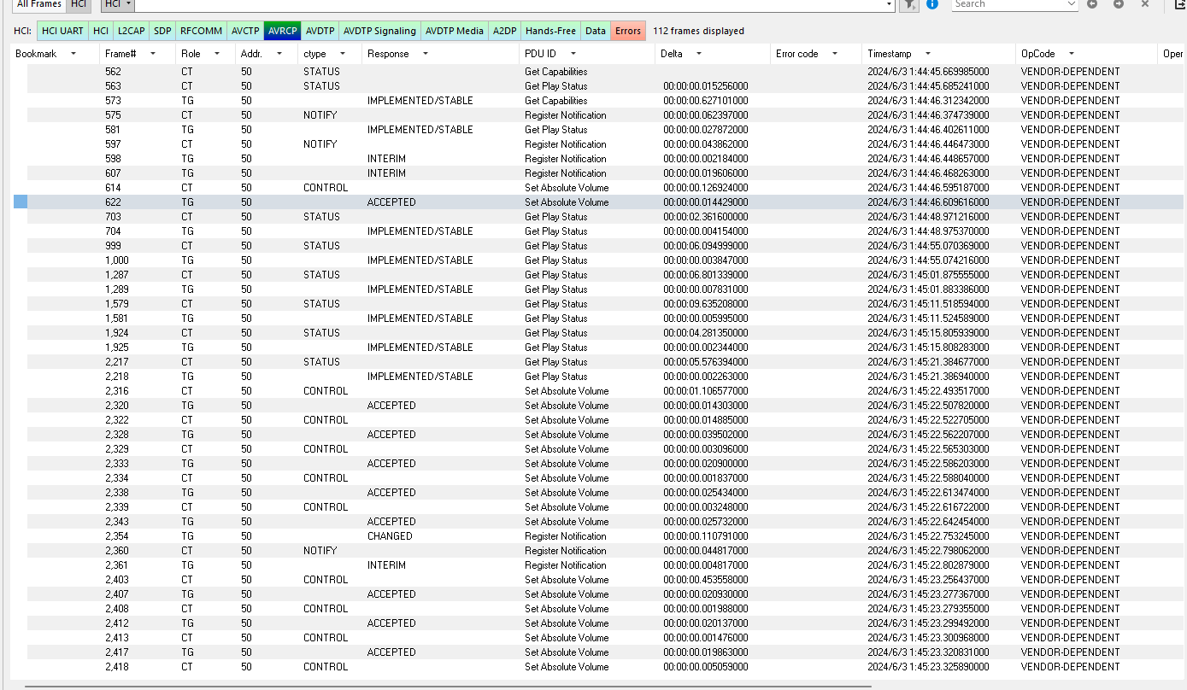
Task: Select the AVDTP Signaling tab
Action: pos(379,31)
